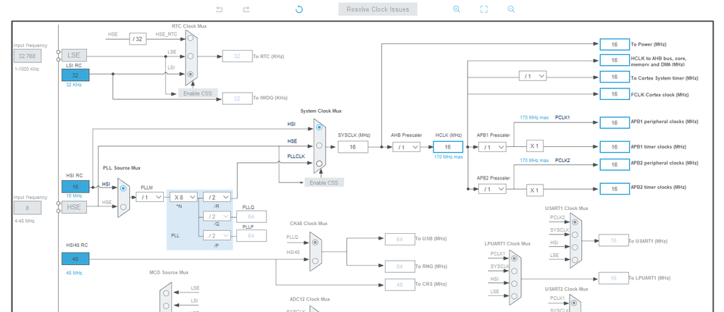Open the AHB Prescaler dropdown
The height and width of the screenshot is (312, 724).
[x=407, y=147]
